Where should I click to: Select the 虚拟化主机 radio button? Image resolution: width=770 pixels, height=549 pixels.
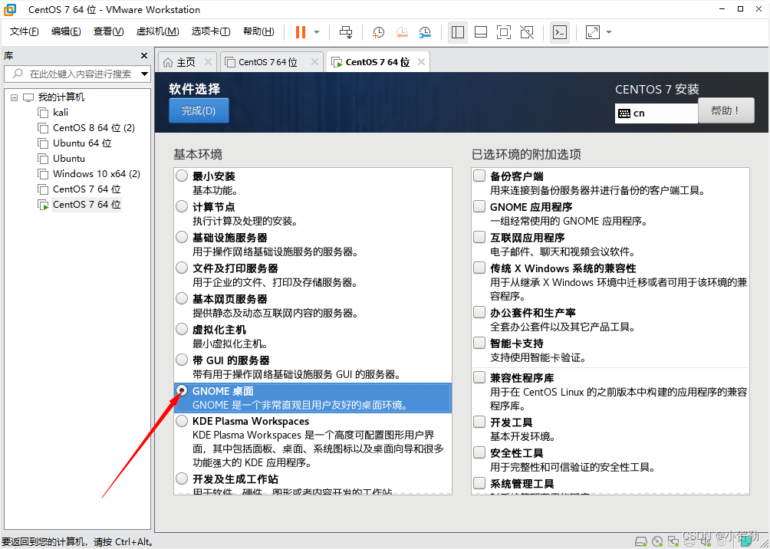coord(182,328)
